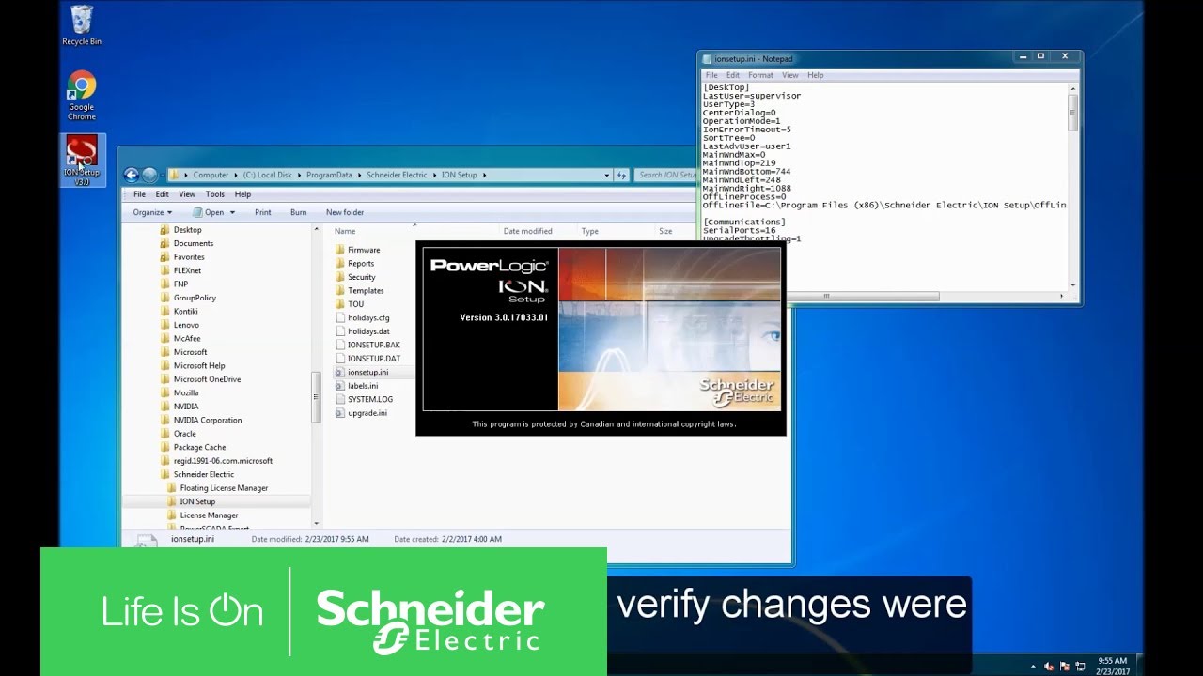
Task: Select the ION Setup V3.0 desktop shortcut
Action: point(82,161)
